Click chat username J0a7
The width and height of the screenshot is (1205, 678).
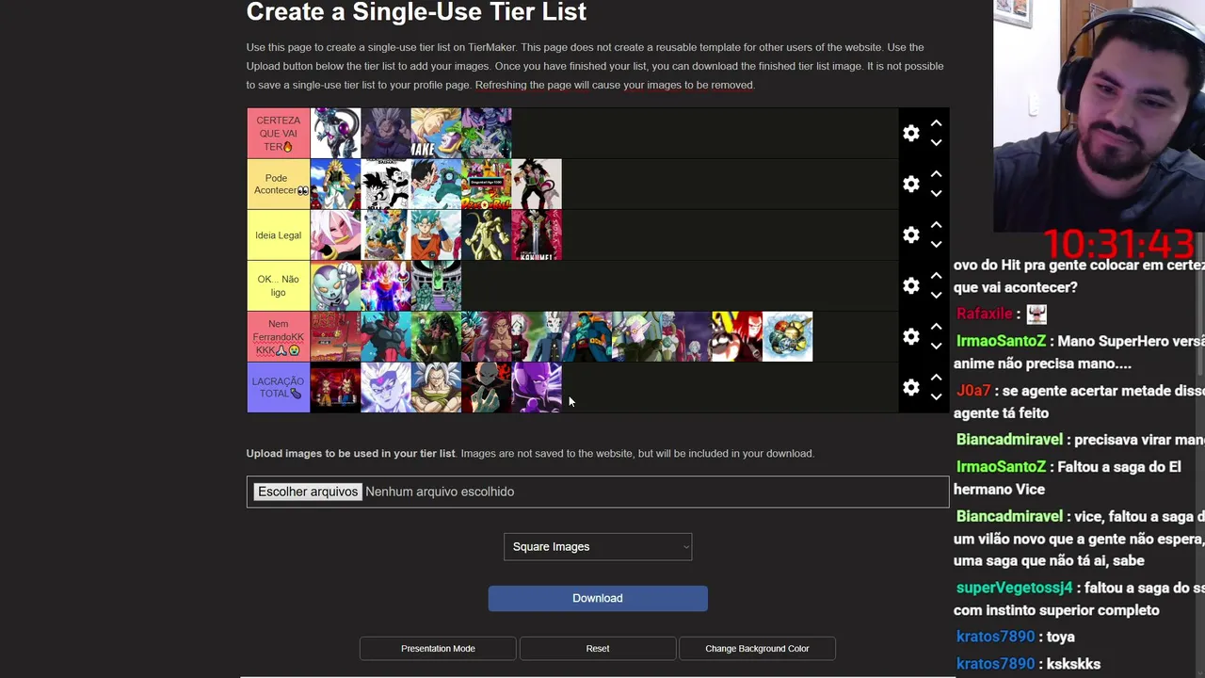(x=973, y=391)
